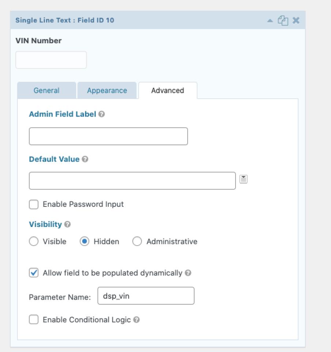Open help for populate dynamically option
The image size is (331, 352).
188,273
